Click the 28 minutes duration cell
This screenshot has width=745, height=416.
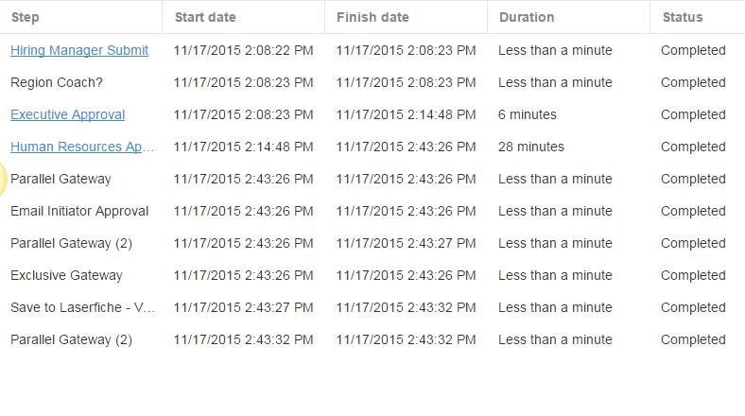[530, 147]
